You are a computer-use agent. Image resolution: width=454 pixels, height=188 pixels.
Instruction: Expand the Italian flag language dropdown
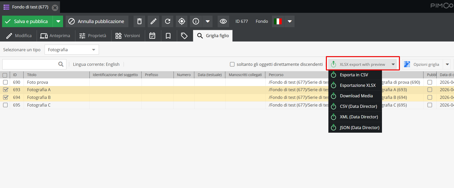(290, 21)
